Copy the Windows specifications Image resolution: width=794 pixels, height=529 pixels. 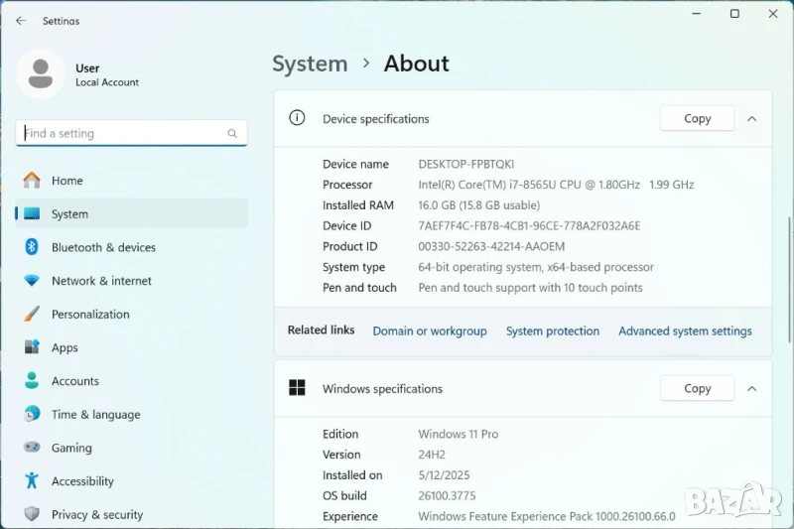click(697, 389)
